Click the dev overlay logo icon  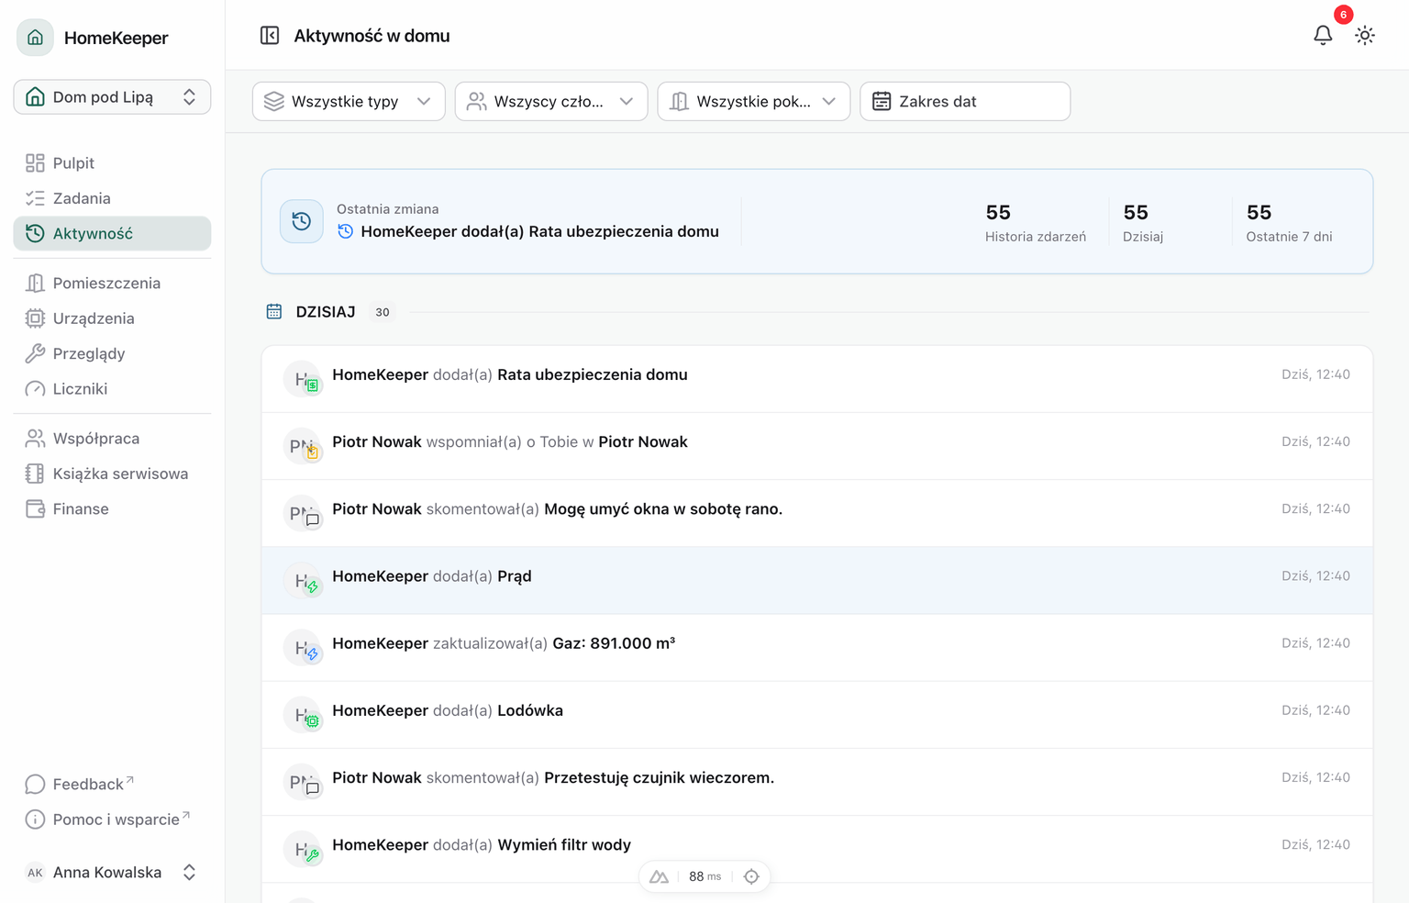pyautogui.click(x=659, y=876)
